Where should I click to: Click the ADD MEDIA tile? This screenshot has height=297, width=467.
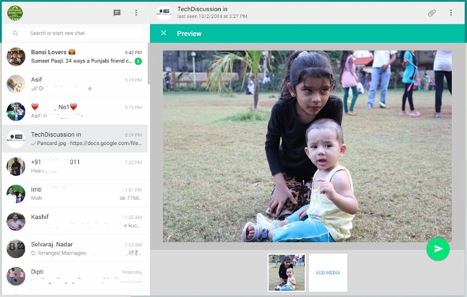click(x=328, y=273)
